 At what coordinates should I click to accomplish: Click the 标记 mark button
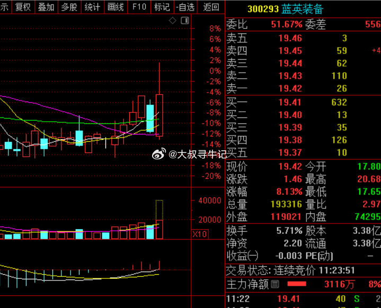coord(162,7)
